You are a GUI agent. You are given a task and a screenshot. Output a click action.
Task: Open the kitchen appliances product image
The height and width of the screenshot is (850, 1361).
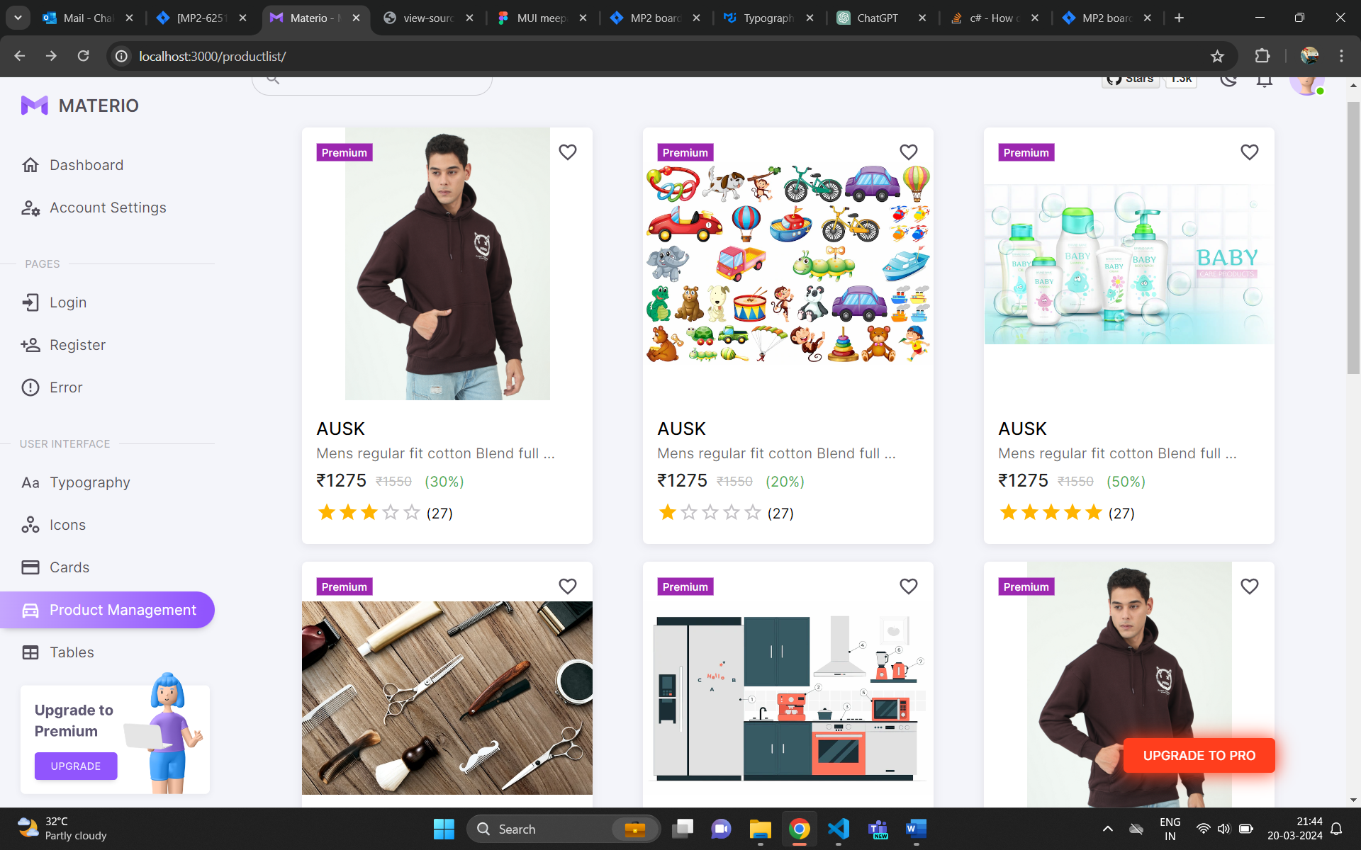788,698
